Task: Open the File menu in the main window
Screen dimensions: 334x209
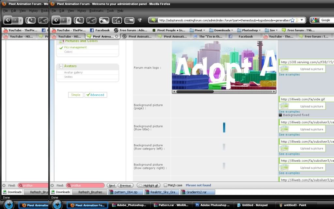Action: click(x=54, y=11)
